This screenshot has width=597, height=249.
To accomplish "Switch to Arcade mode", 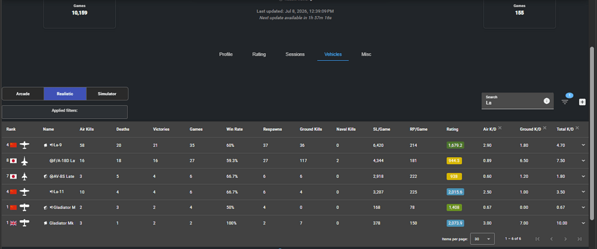I will click(x=23, y=94).
